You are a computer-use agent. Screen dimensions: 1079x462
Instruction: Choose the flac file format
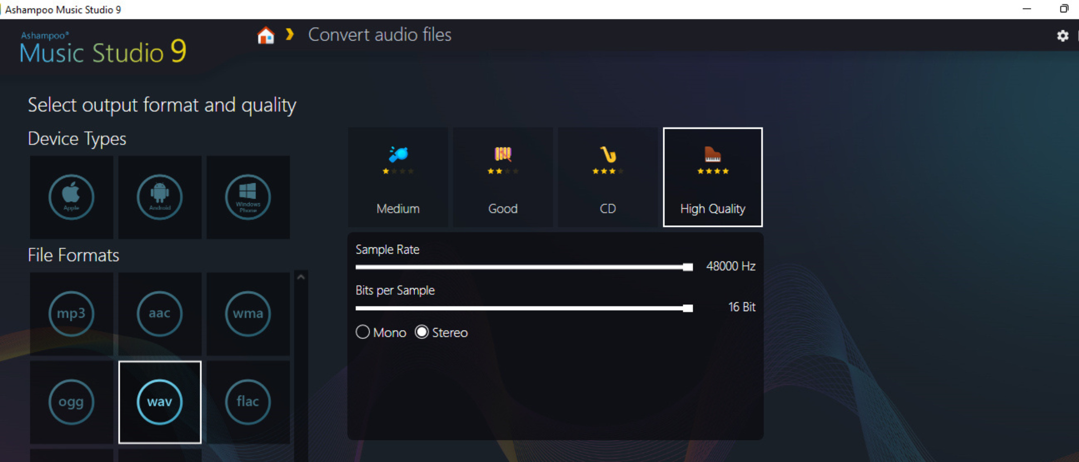point(248,402)
